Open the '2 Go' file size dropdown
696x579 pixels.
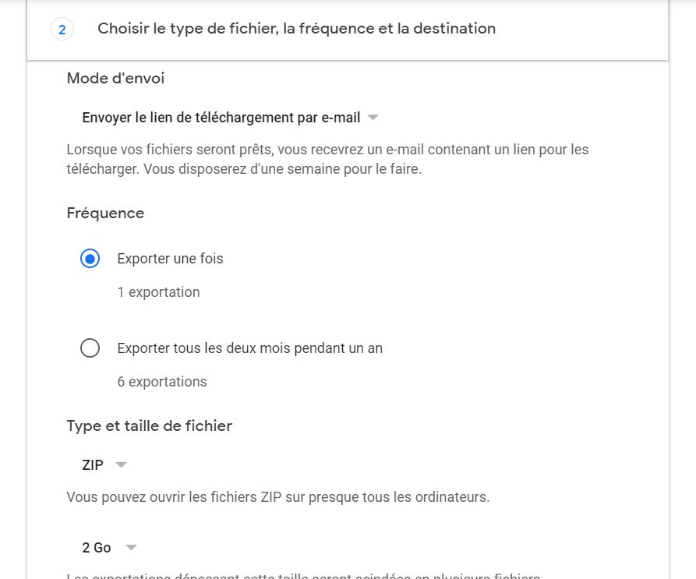(97, 548)
